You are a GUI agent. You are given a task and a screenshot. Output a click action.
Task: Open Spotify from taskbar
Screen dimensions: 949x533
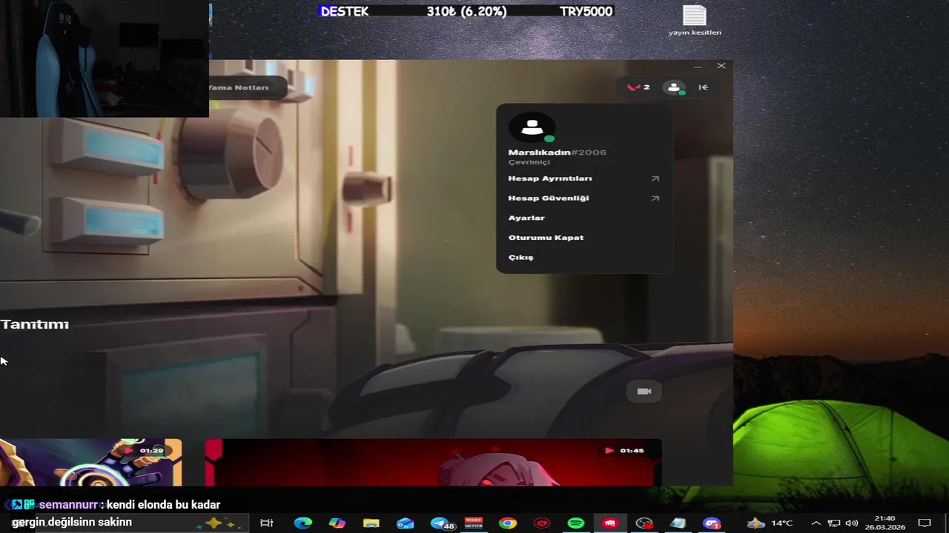click(x=576, y=523)
